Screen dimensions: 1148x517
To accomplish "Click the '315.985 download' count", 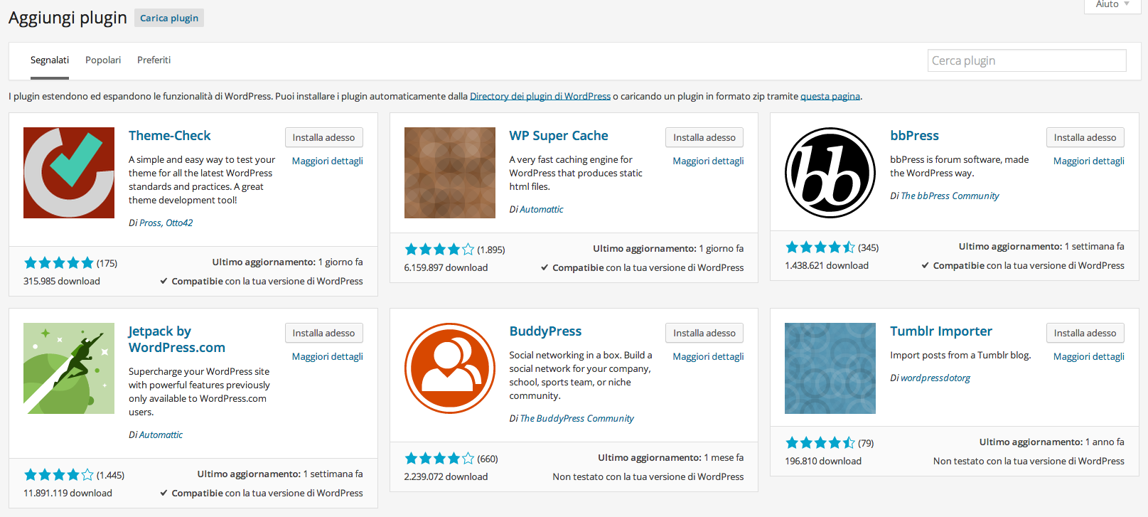I will click(62, 282).
